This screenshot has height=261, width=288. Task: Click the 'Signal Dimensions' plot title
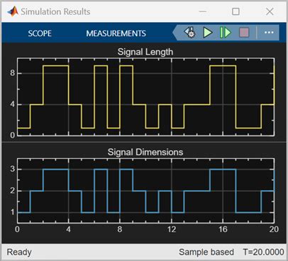[145, 152]
